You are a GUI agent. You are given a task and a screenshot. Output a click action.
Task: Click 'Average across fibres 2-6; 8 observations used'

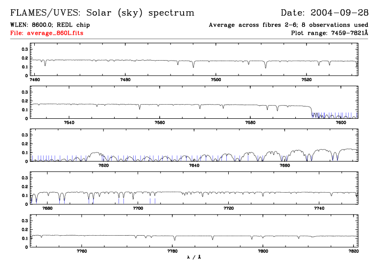tap(288, 25)
